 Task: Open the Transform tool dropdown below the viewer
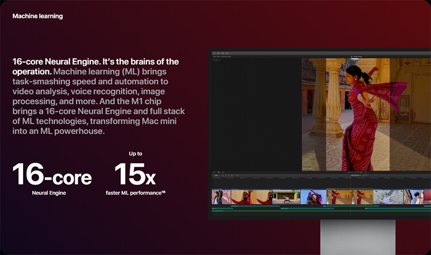click(x=214, y=172)
